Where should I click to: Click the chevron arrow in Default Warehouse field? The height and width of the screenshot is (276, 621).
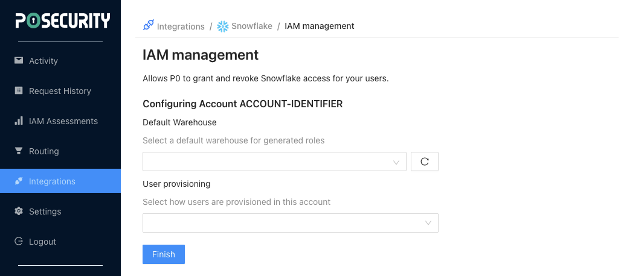(396, 162)
